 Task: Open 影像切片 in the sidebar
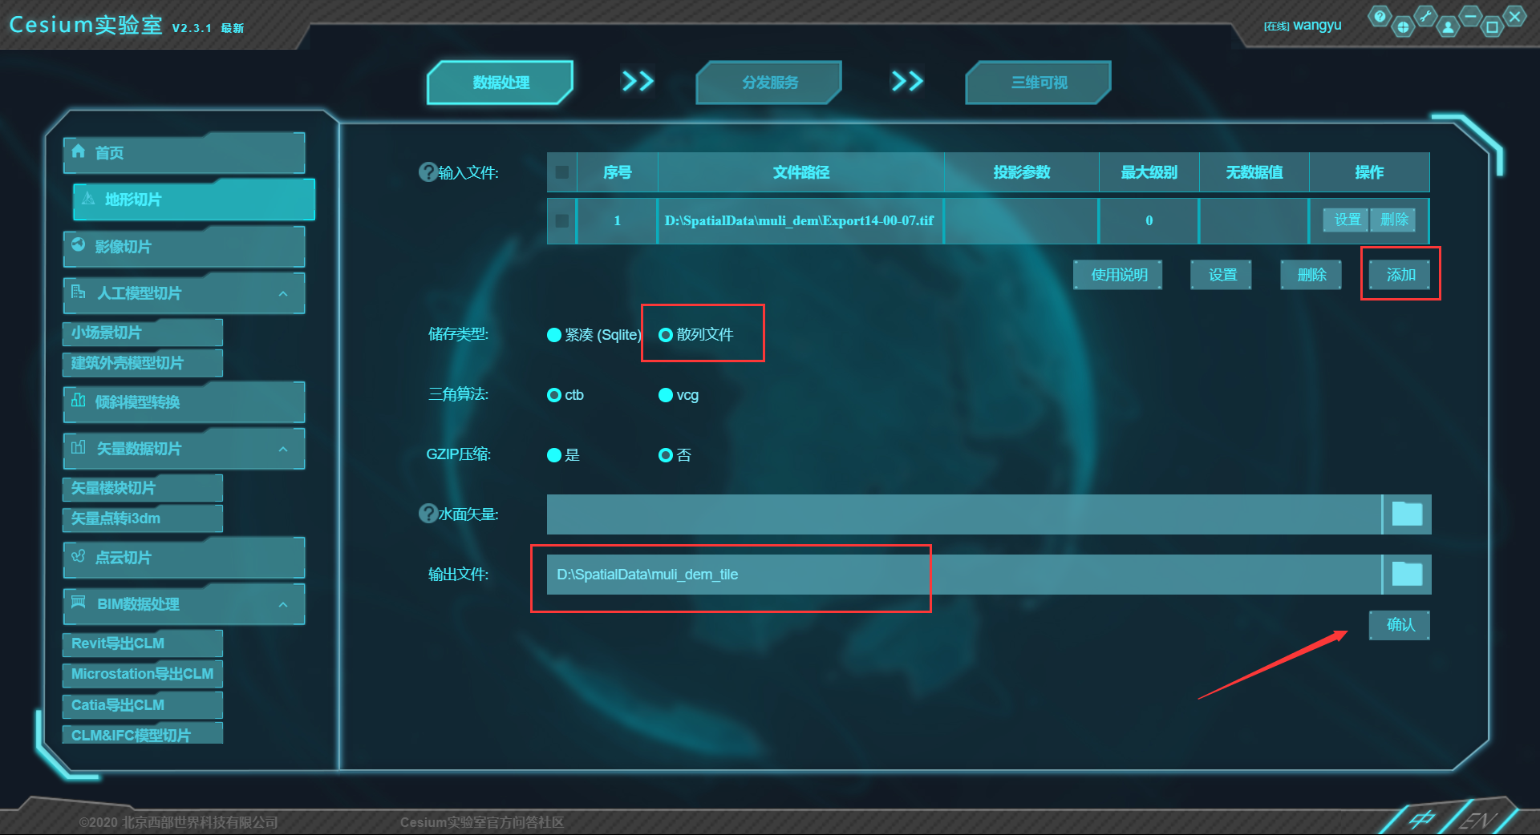click(x=184, y=247)
